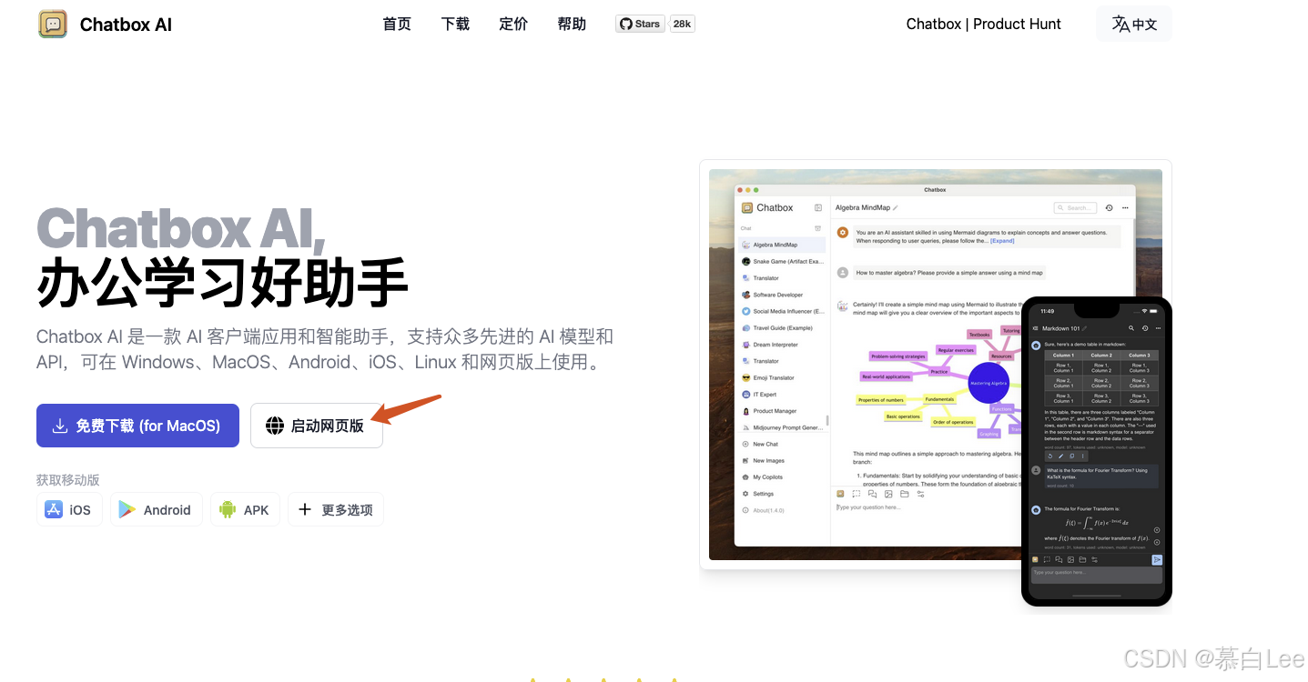Click the globe icon on 启动网页版
The image size is (1308, 682).
(274, 426)
